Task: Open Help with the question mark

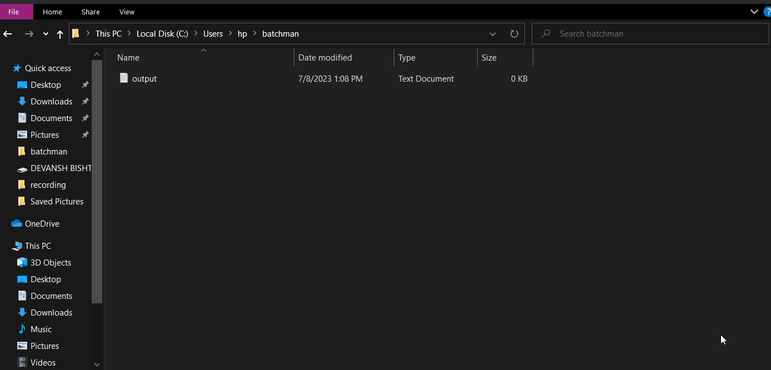Action: click(x=767, y=12)
